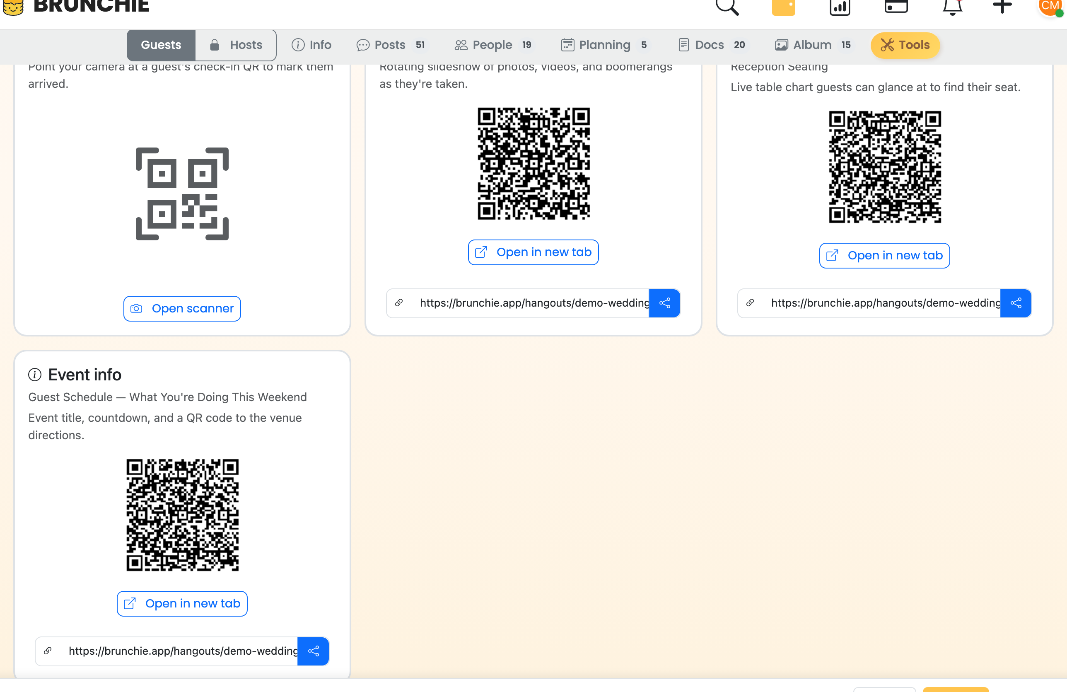Click the Event info QR code

(x=182, y=514)
